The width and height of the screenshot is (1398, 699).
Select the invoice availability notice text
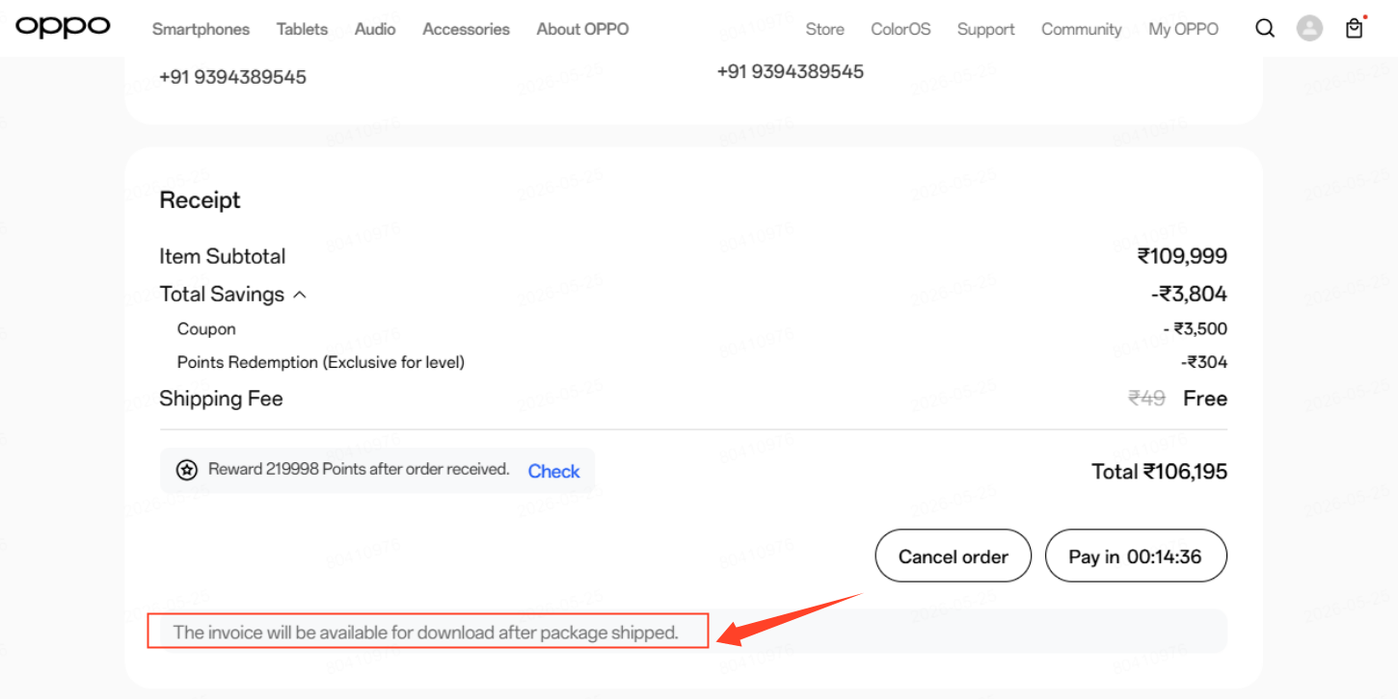click(x=426, y=633)
